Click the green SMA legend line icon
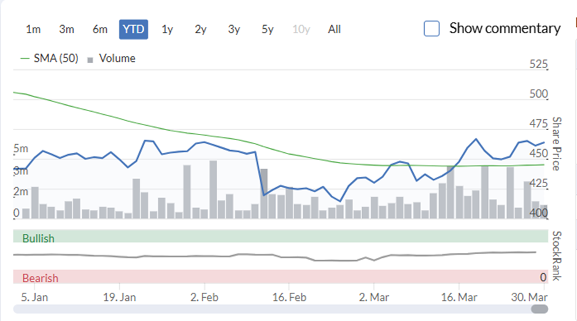The image size is (577, 321). (x=25, y=59)
